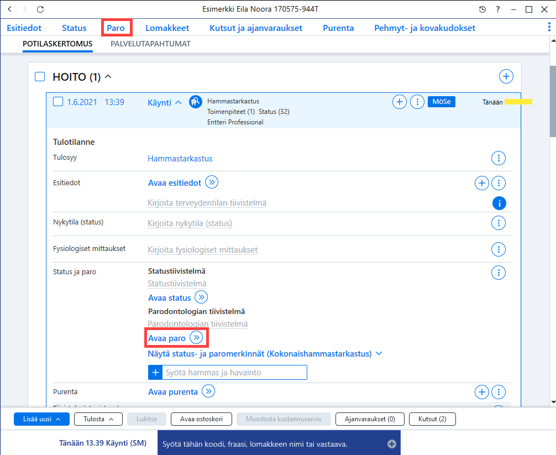Click the Kirjoita nykytila (status) field
556x455 pixels.
[x=190, y=223]
